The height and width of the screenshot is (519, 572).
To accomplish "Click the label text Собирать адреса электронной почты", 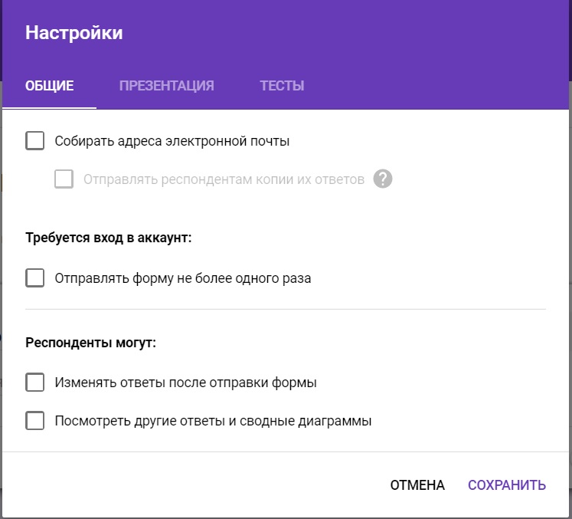I will 172,141.
